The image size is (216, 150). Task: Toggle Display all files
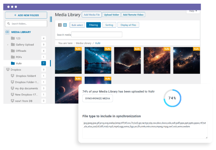pos(128,25)
